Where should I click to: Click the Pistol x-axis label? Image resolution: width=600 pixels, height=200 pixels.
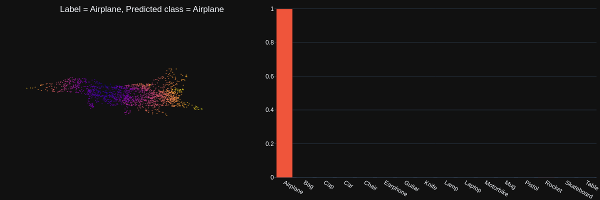click(532, 185)
